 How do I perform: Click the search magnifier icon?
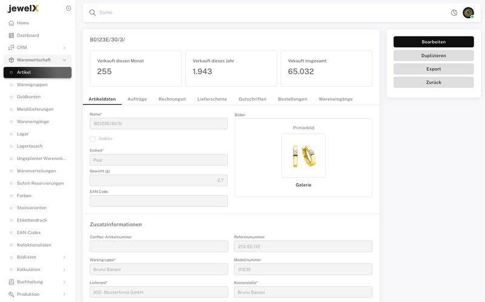tap(92, 13)
